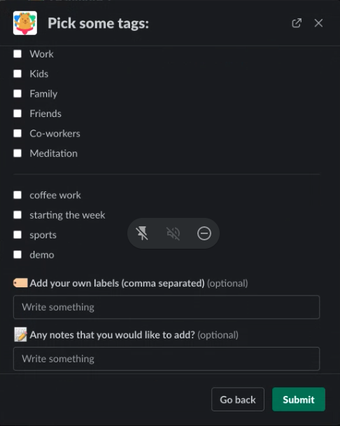
Task: Click the muted speaker icon
Action: (x=173, y=233)
